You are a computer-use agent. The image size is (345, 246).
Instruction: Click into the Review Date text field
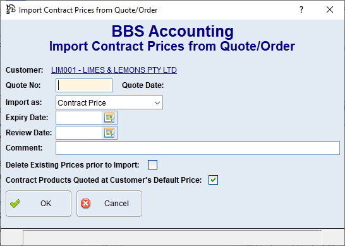(x=79, y=133)
